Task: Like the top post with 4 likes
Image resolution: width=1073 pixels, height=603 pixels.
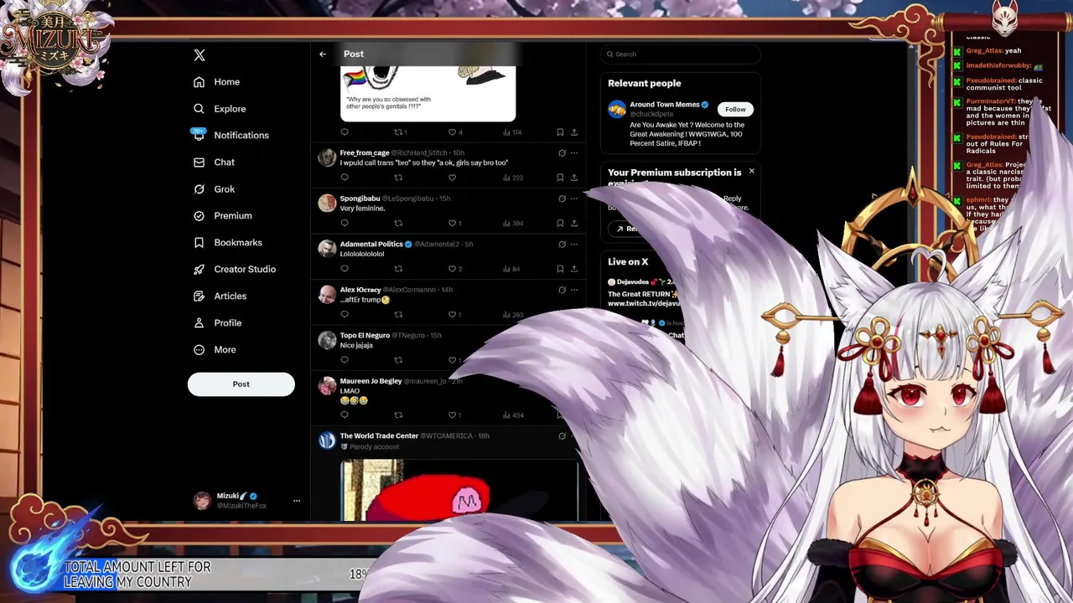Action: pos(454,132)
